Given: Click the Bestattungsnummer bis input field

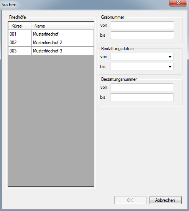Looking at the screenshot, I should click(142, 97).
